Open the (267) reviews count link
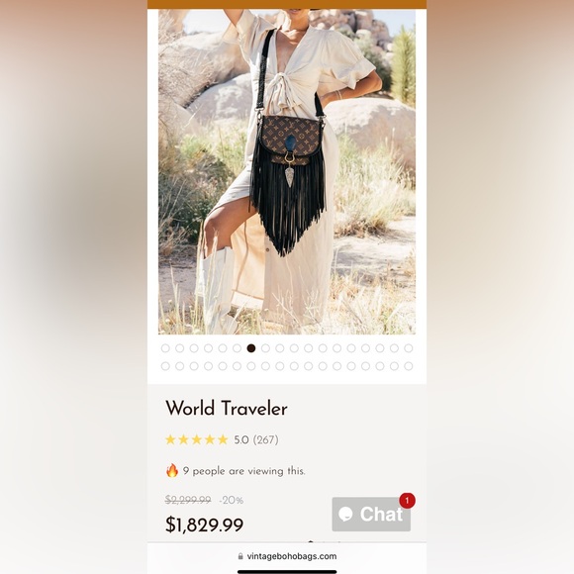This screenshot has height=574, width=574. coord(266,439)
